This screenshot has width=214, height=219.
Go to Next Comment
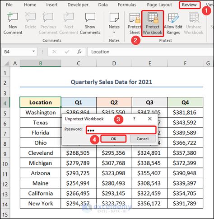(69, 17)
